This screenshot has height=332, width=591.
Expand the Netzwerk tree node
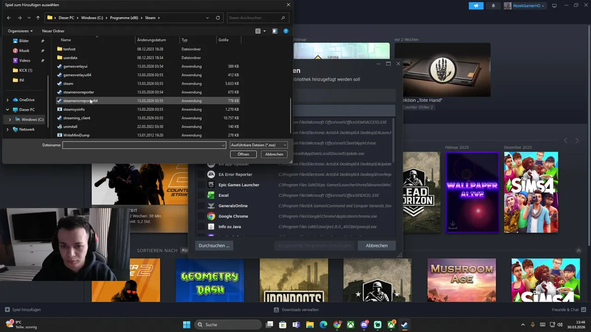click(7, 130)
